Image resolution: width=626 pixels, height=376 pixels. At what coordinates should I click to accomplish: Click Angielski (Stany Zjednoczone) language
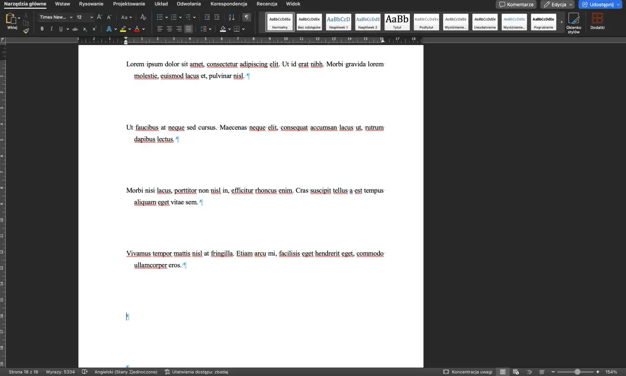coord(126,372)
